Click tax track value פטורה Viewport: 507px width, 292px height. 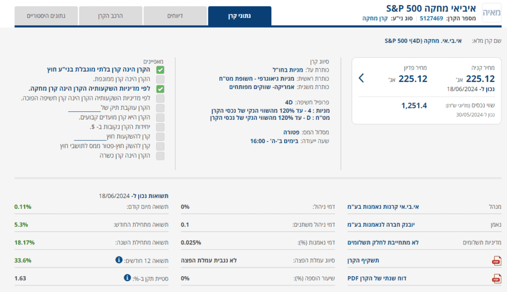[x=291, y=132]
